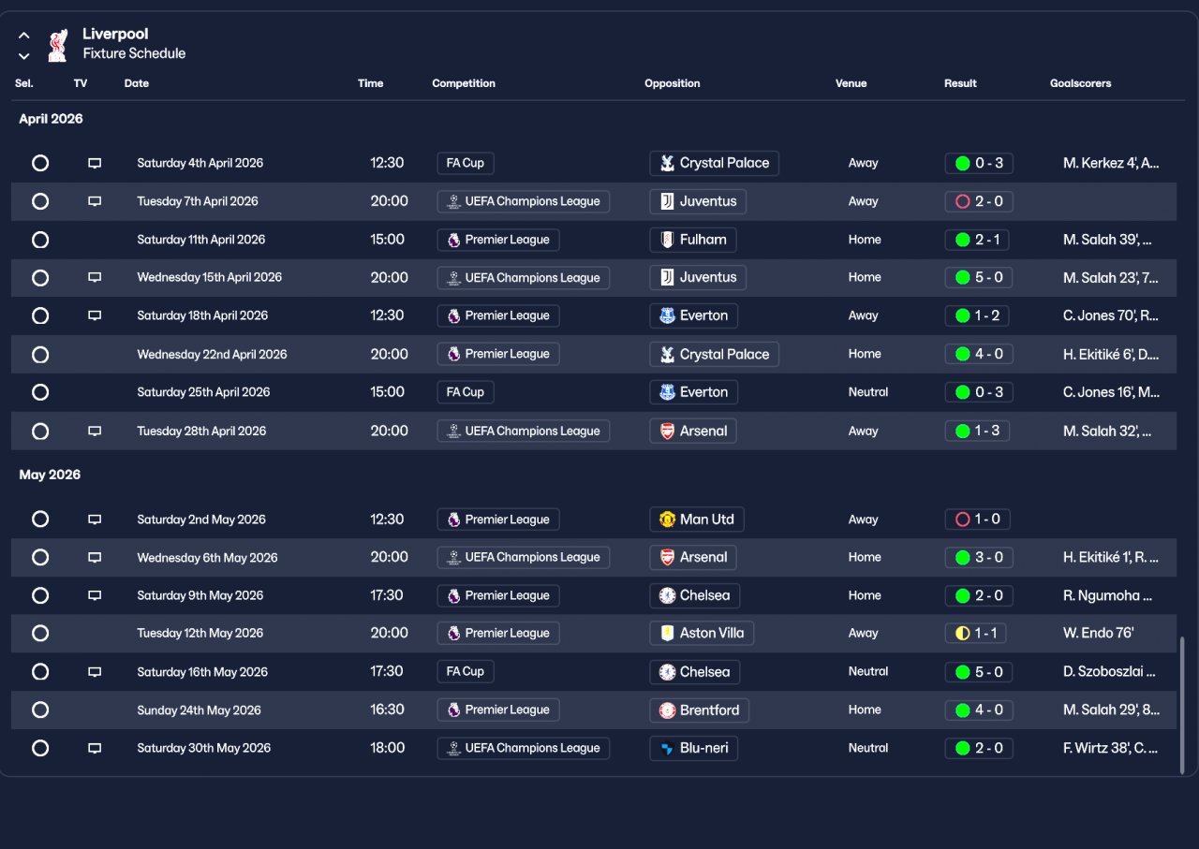Viewport: 1199px width, 849px height.
Task: Click Everton crest on 18th April row
Action: [x=667, y=315]
